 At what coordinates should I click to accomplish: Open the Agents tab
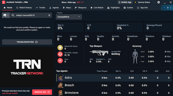[54, 8]
